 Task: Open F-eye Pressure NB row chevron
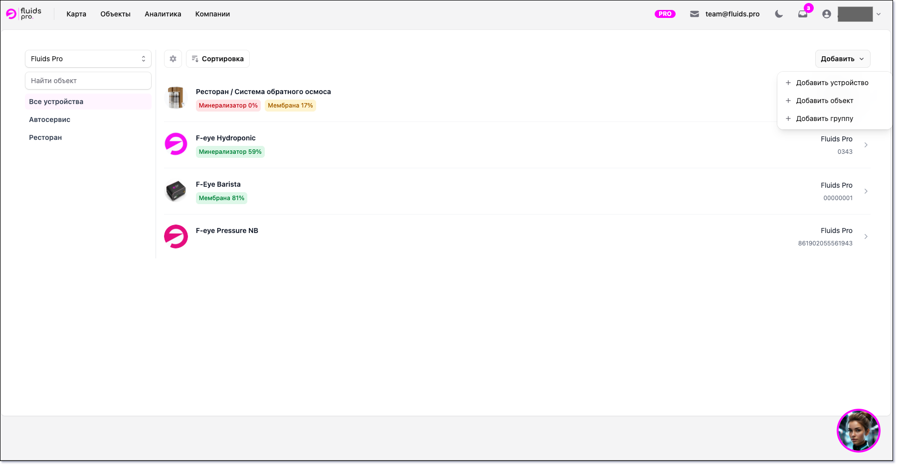pos(866,236)
